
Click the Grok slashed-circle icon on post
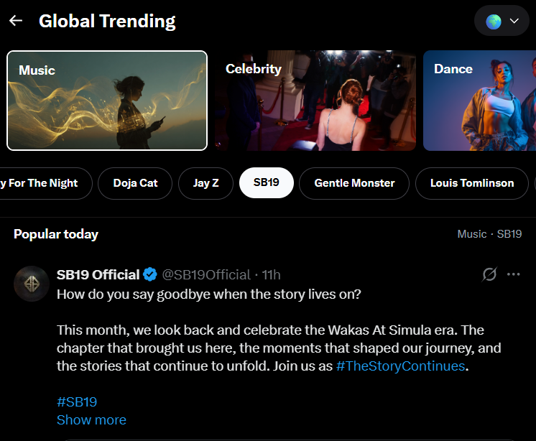(x=489, y=274)
